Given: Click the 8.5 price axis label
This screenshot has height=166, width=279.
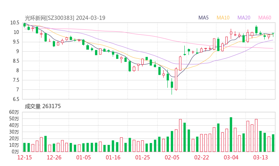Looking at the screenshot, I should pyautogui.click(x=16, y=61).
